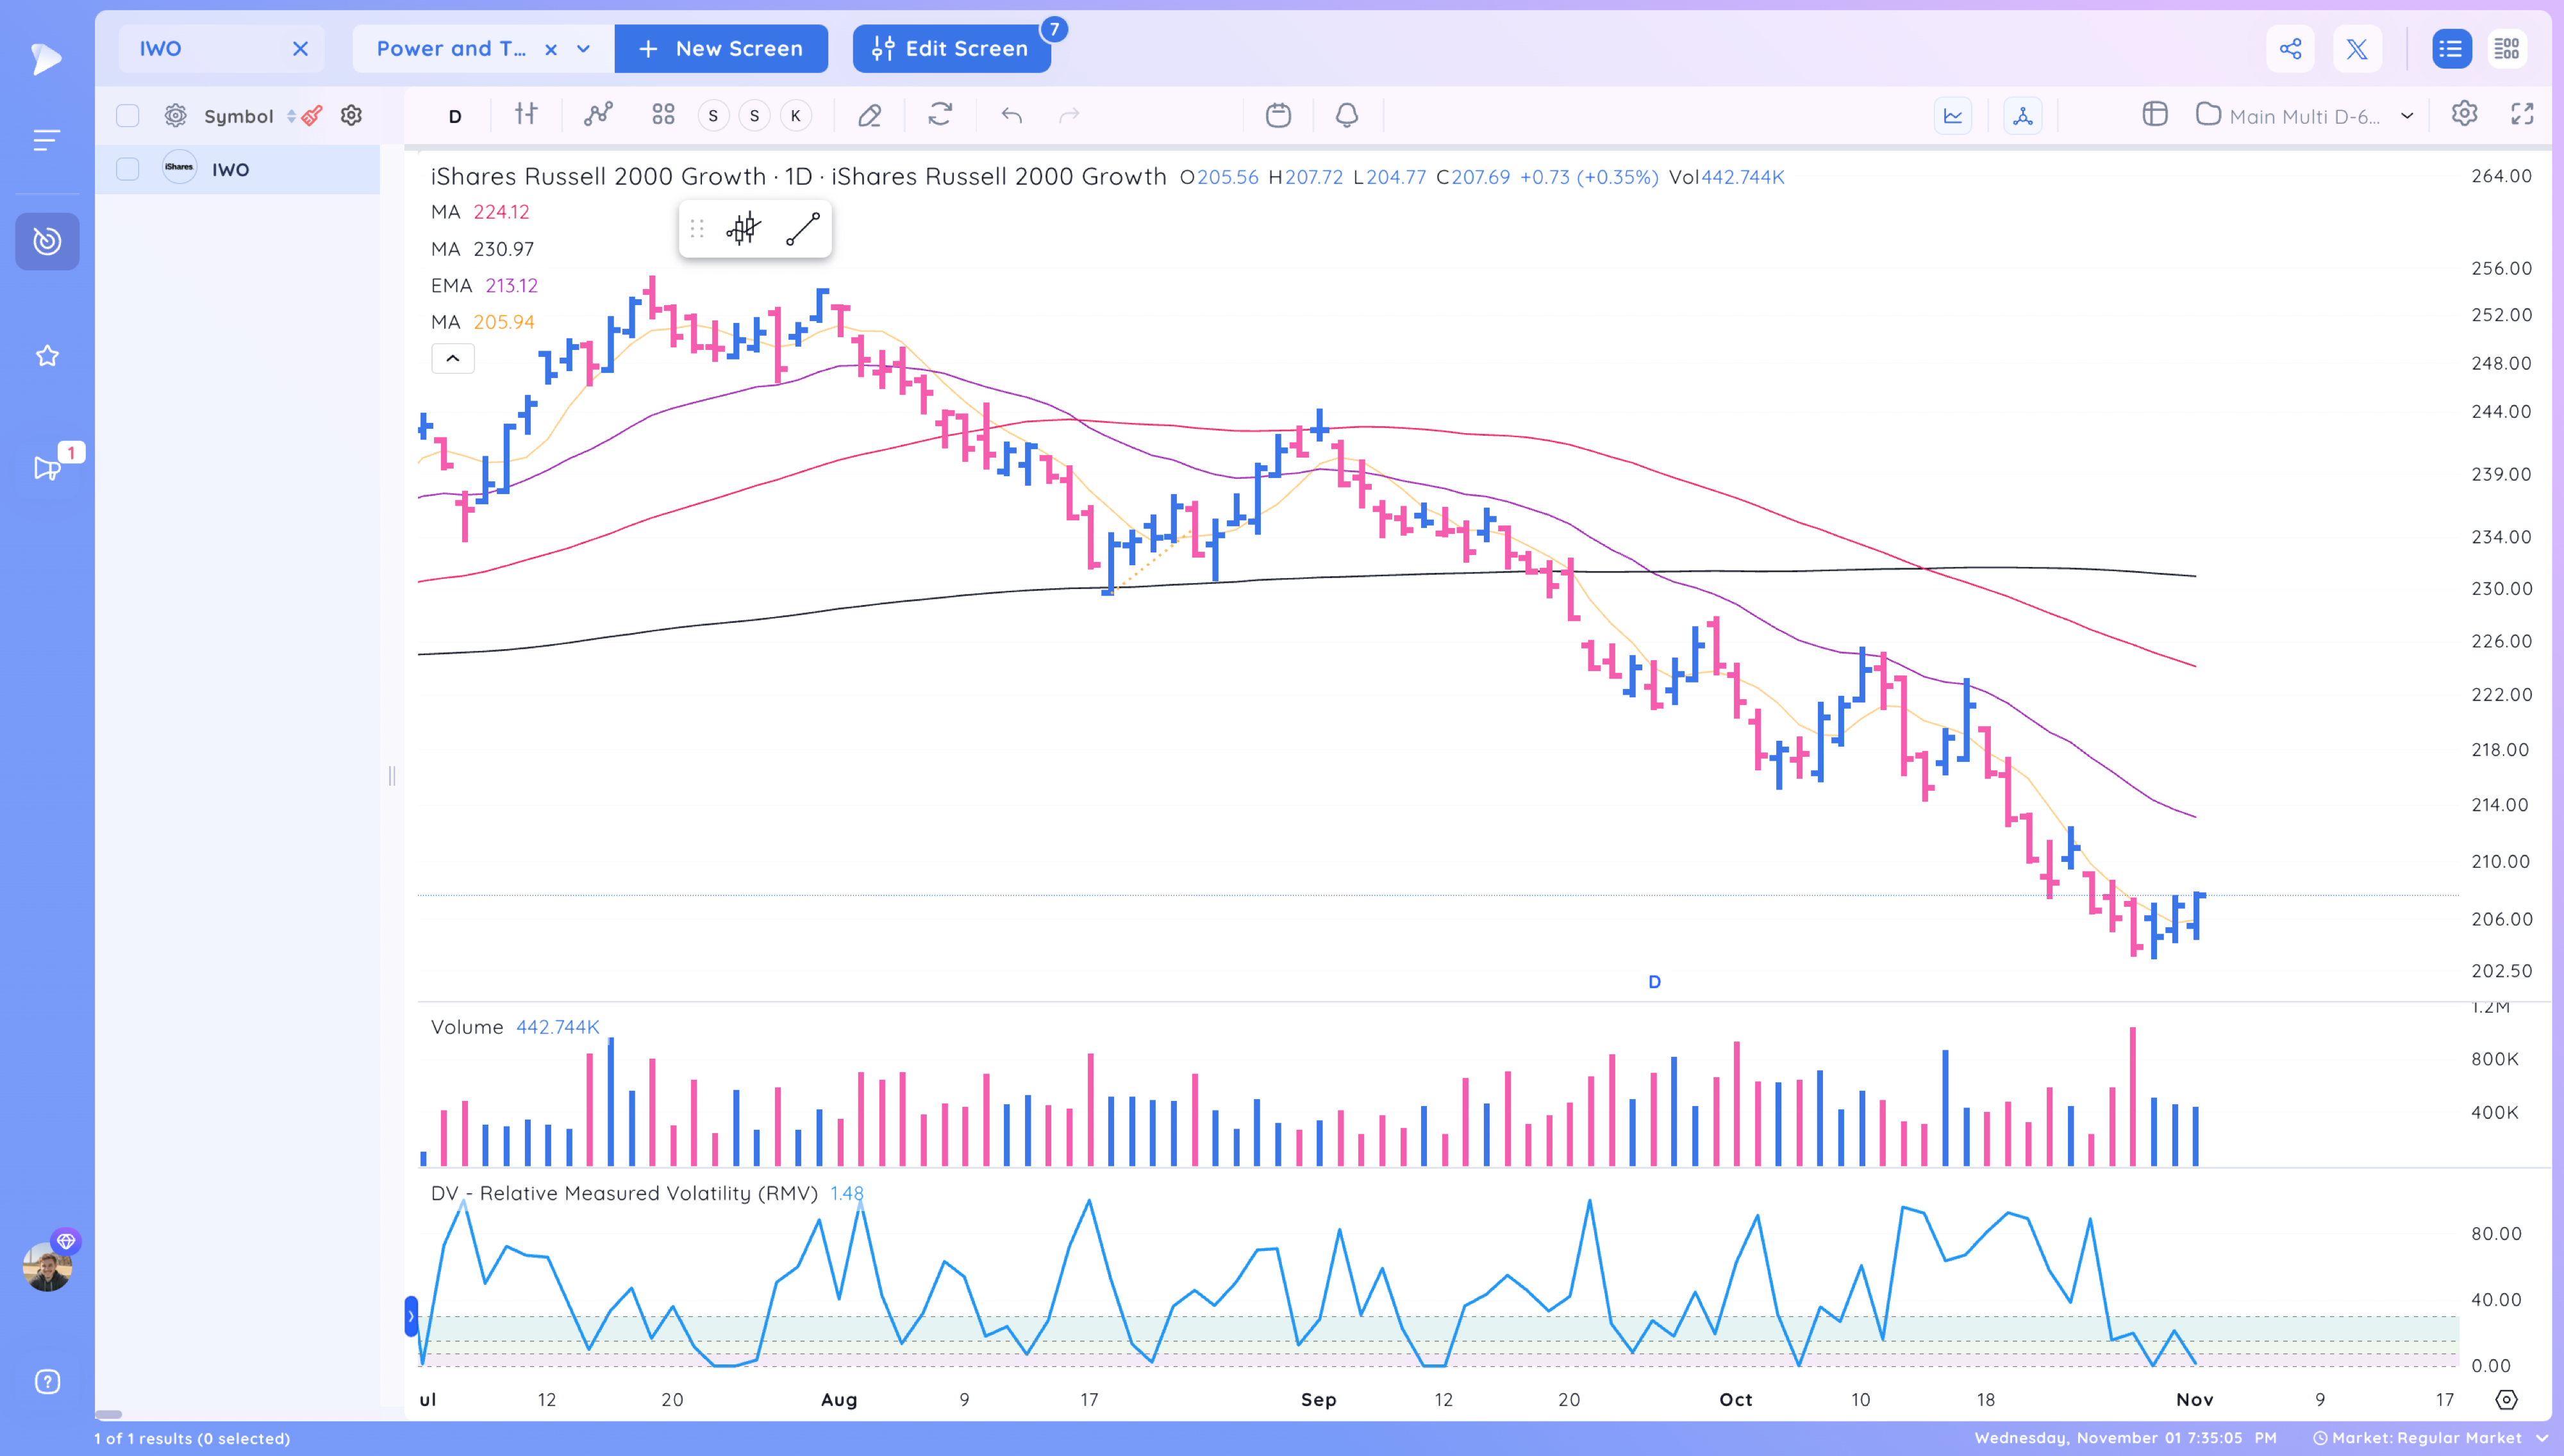2564x1456 pixels.
Task: Sort by the Symbol column header
Action: click(238, 116)
